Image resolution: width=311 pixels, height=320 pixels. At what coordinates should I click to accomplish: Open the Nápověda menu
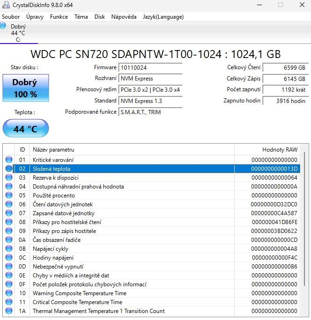pyautogui.click(x=123, y=17)
